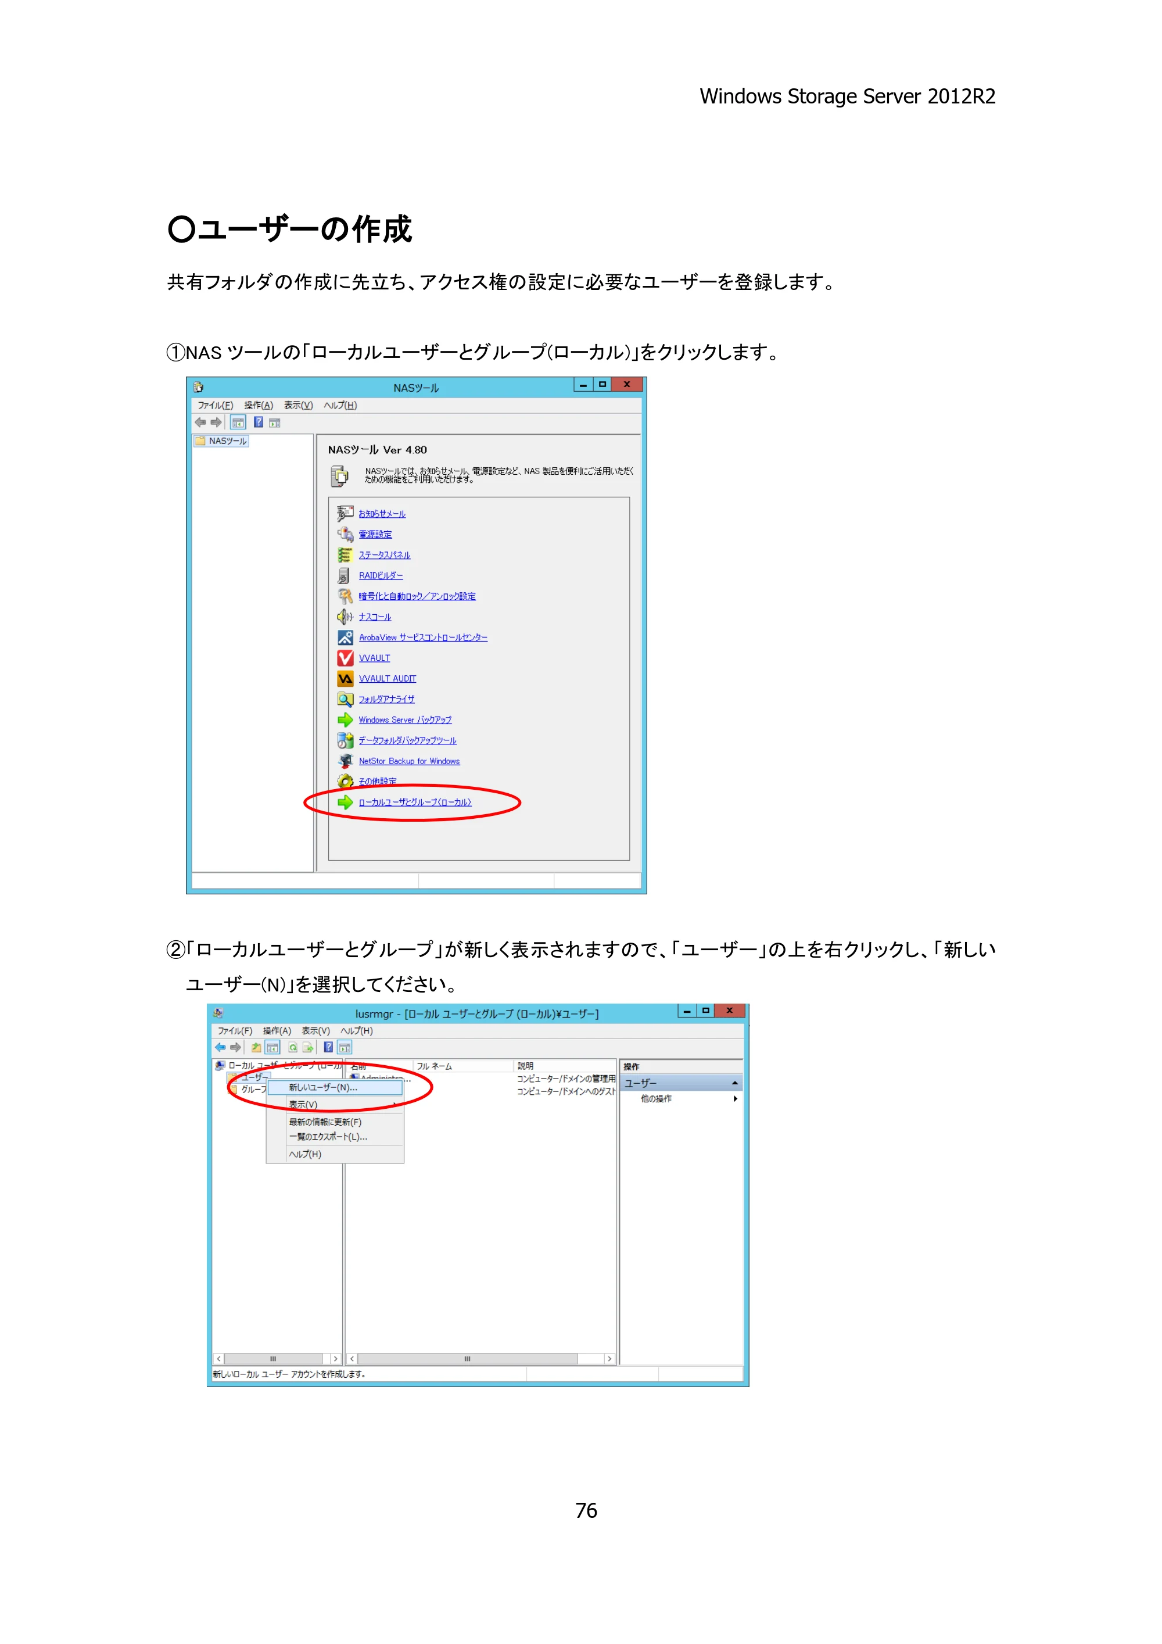Click the horizontal scrollbar in lusrmgr user list pane
Image resolution: width=1162 pixels, height=1644 pixels.
click(x=480, y=1359)
